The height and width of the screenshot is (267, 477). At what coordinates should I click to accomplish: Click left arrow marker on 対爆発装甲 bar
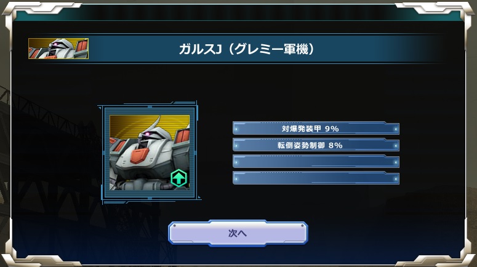(x=237, y=129)
